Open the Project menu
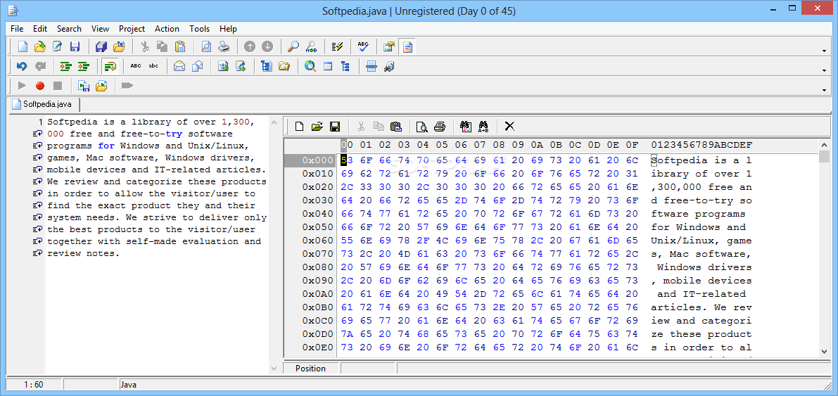The height and width of the screenshot is (396, 838). click(x=132, y=29)
